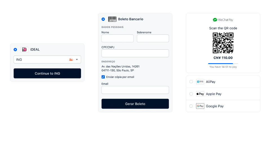The width and height of the screenshot is (271, 141).
Task: Choose the Apple Pay radio option
Action: [191, 94]
